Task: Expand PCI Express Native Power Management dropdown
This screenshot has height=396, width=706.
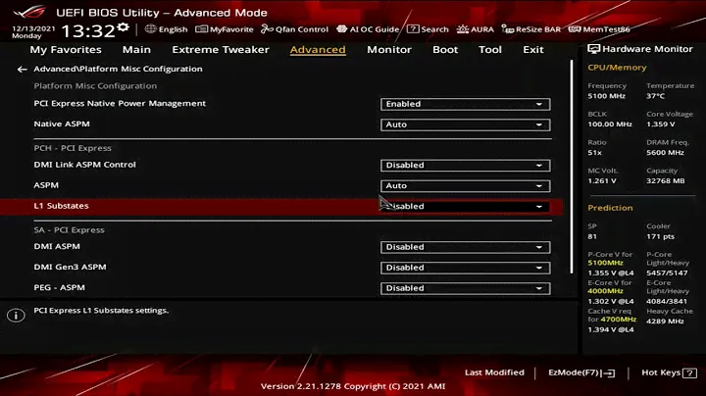Action: 465,104
